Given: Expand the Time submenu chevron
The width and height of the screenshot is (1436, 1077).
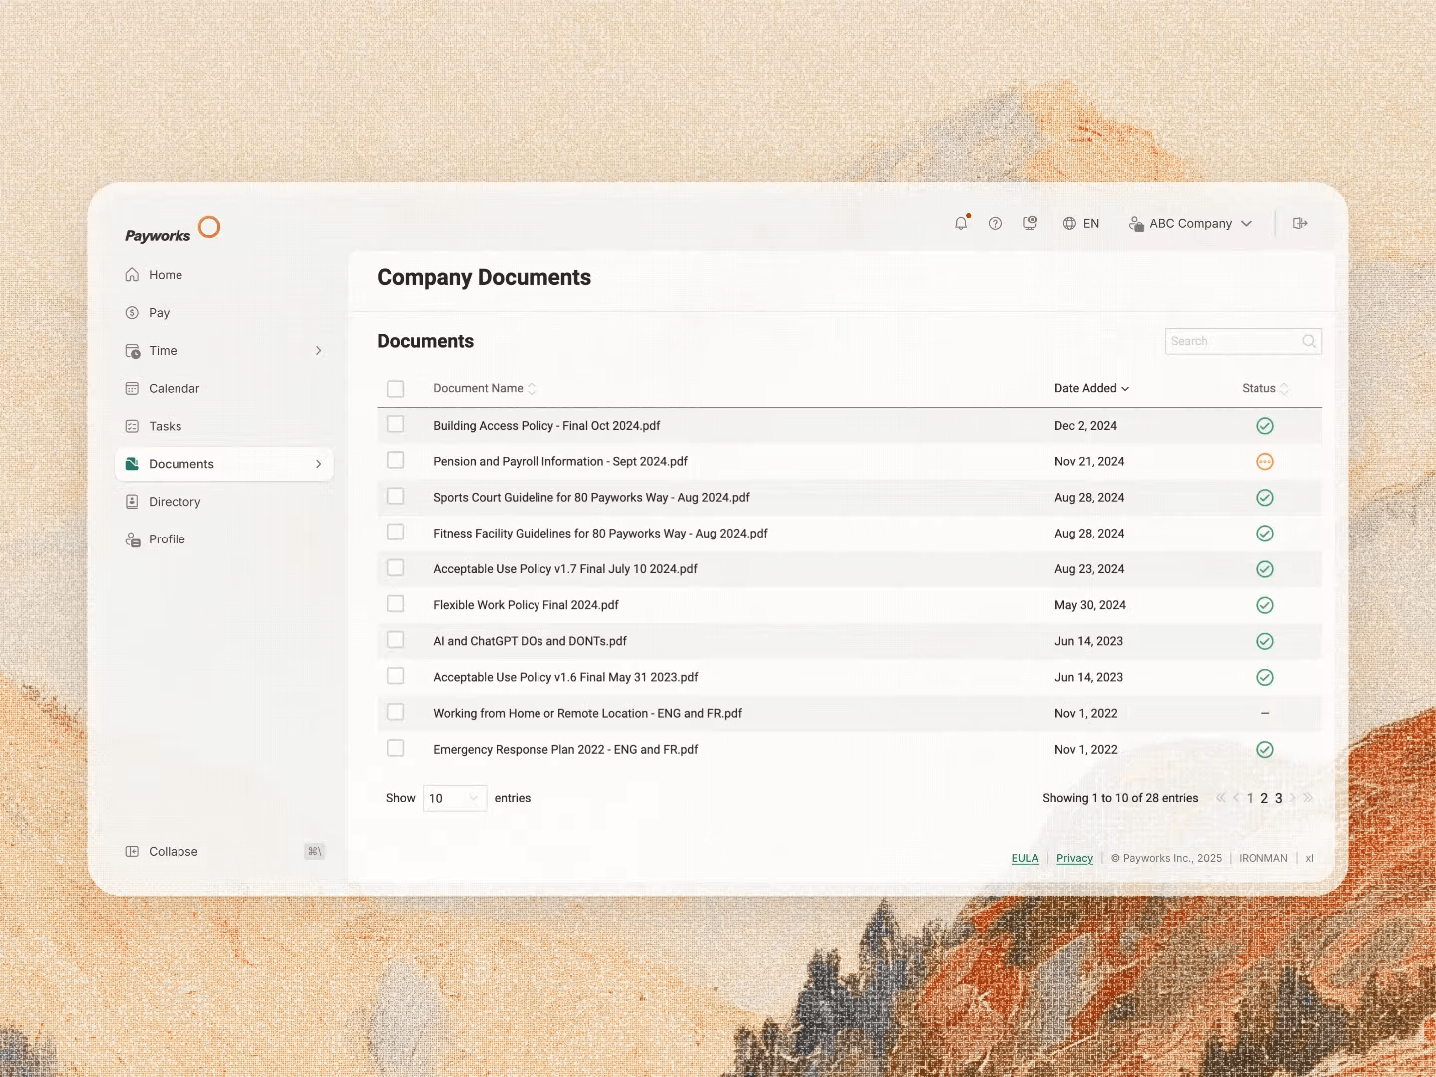Looking at the screenshot, I should click(319, 351).
